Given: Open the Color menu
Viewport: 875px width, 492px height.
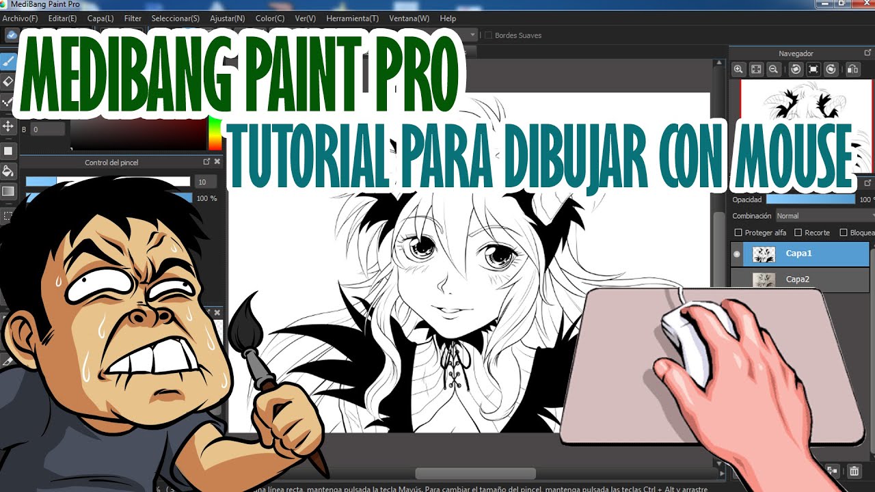Looking at the screenshot, I should pos(270,18).
